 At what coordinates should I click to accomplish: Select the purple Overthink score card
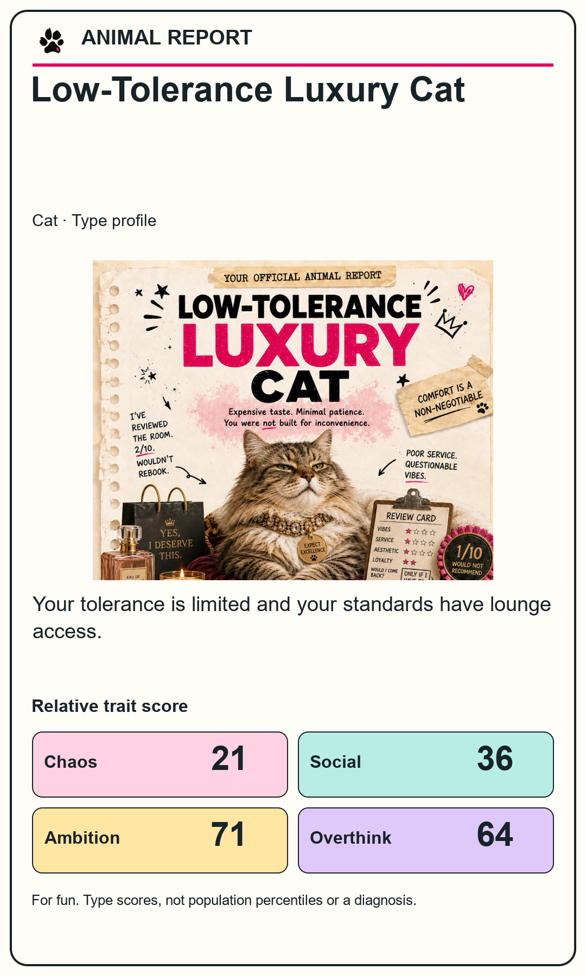pyautogui.click(x=426, y=840)
